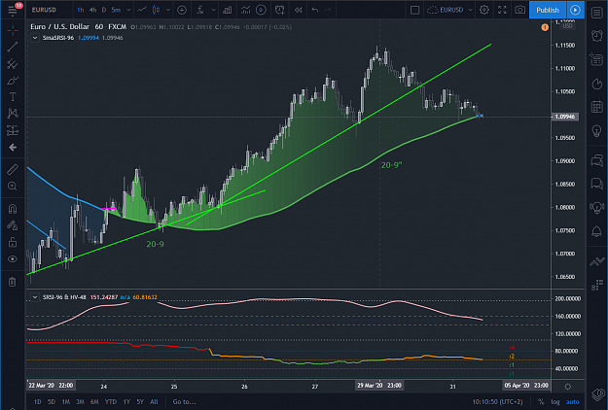Click the undo arrow
This screenshot has height=410, width=608.
(315, 10)
